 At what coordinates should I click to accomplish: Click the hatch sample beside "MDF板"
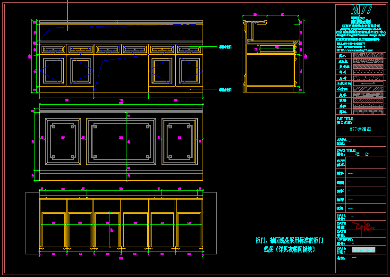(x=368, y=61)
